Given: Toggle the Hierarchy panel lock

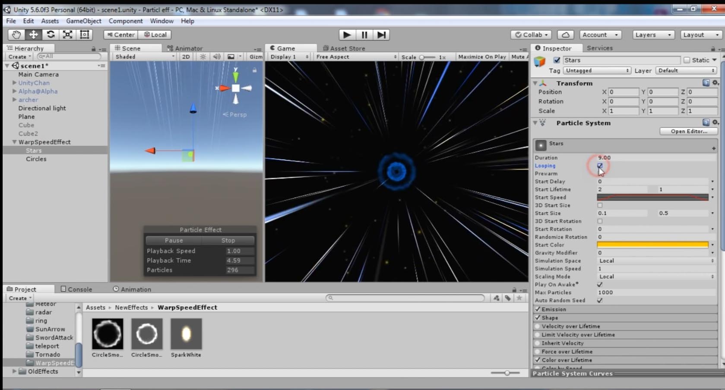Looking at the screenshot, I should 93,49.
